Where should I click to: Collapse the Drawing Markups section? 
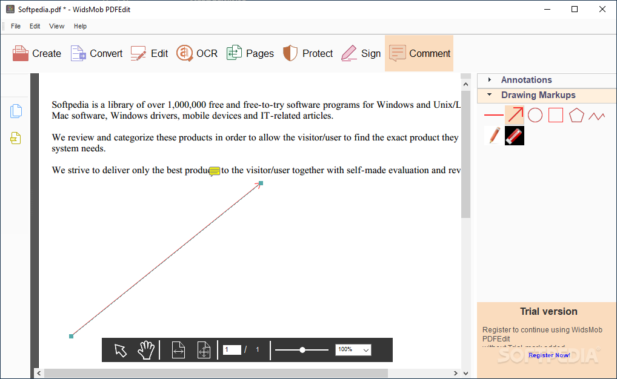[x=490, y=94]
